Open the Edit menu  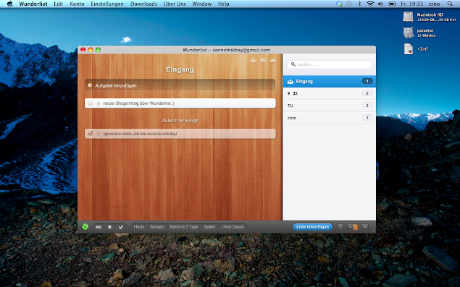(x=59, y=4)
